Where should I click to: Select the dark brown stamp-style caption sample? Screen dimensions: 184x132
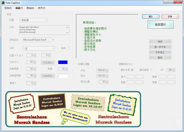click(x=52, y=102)
